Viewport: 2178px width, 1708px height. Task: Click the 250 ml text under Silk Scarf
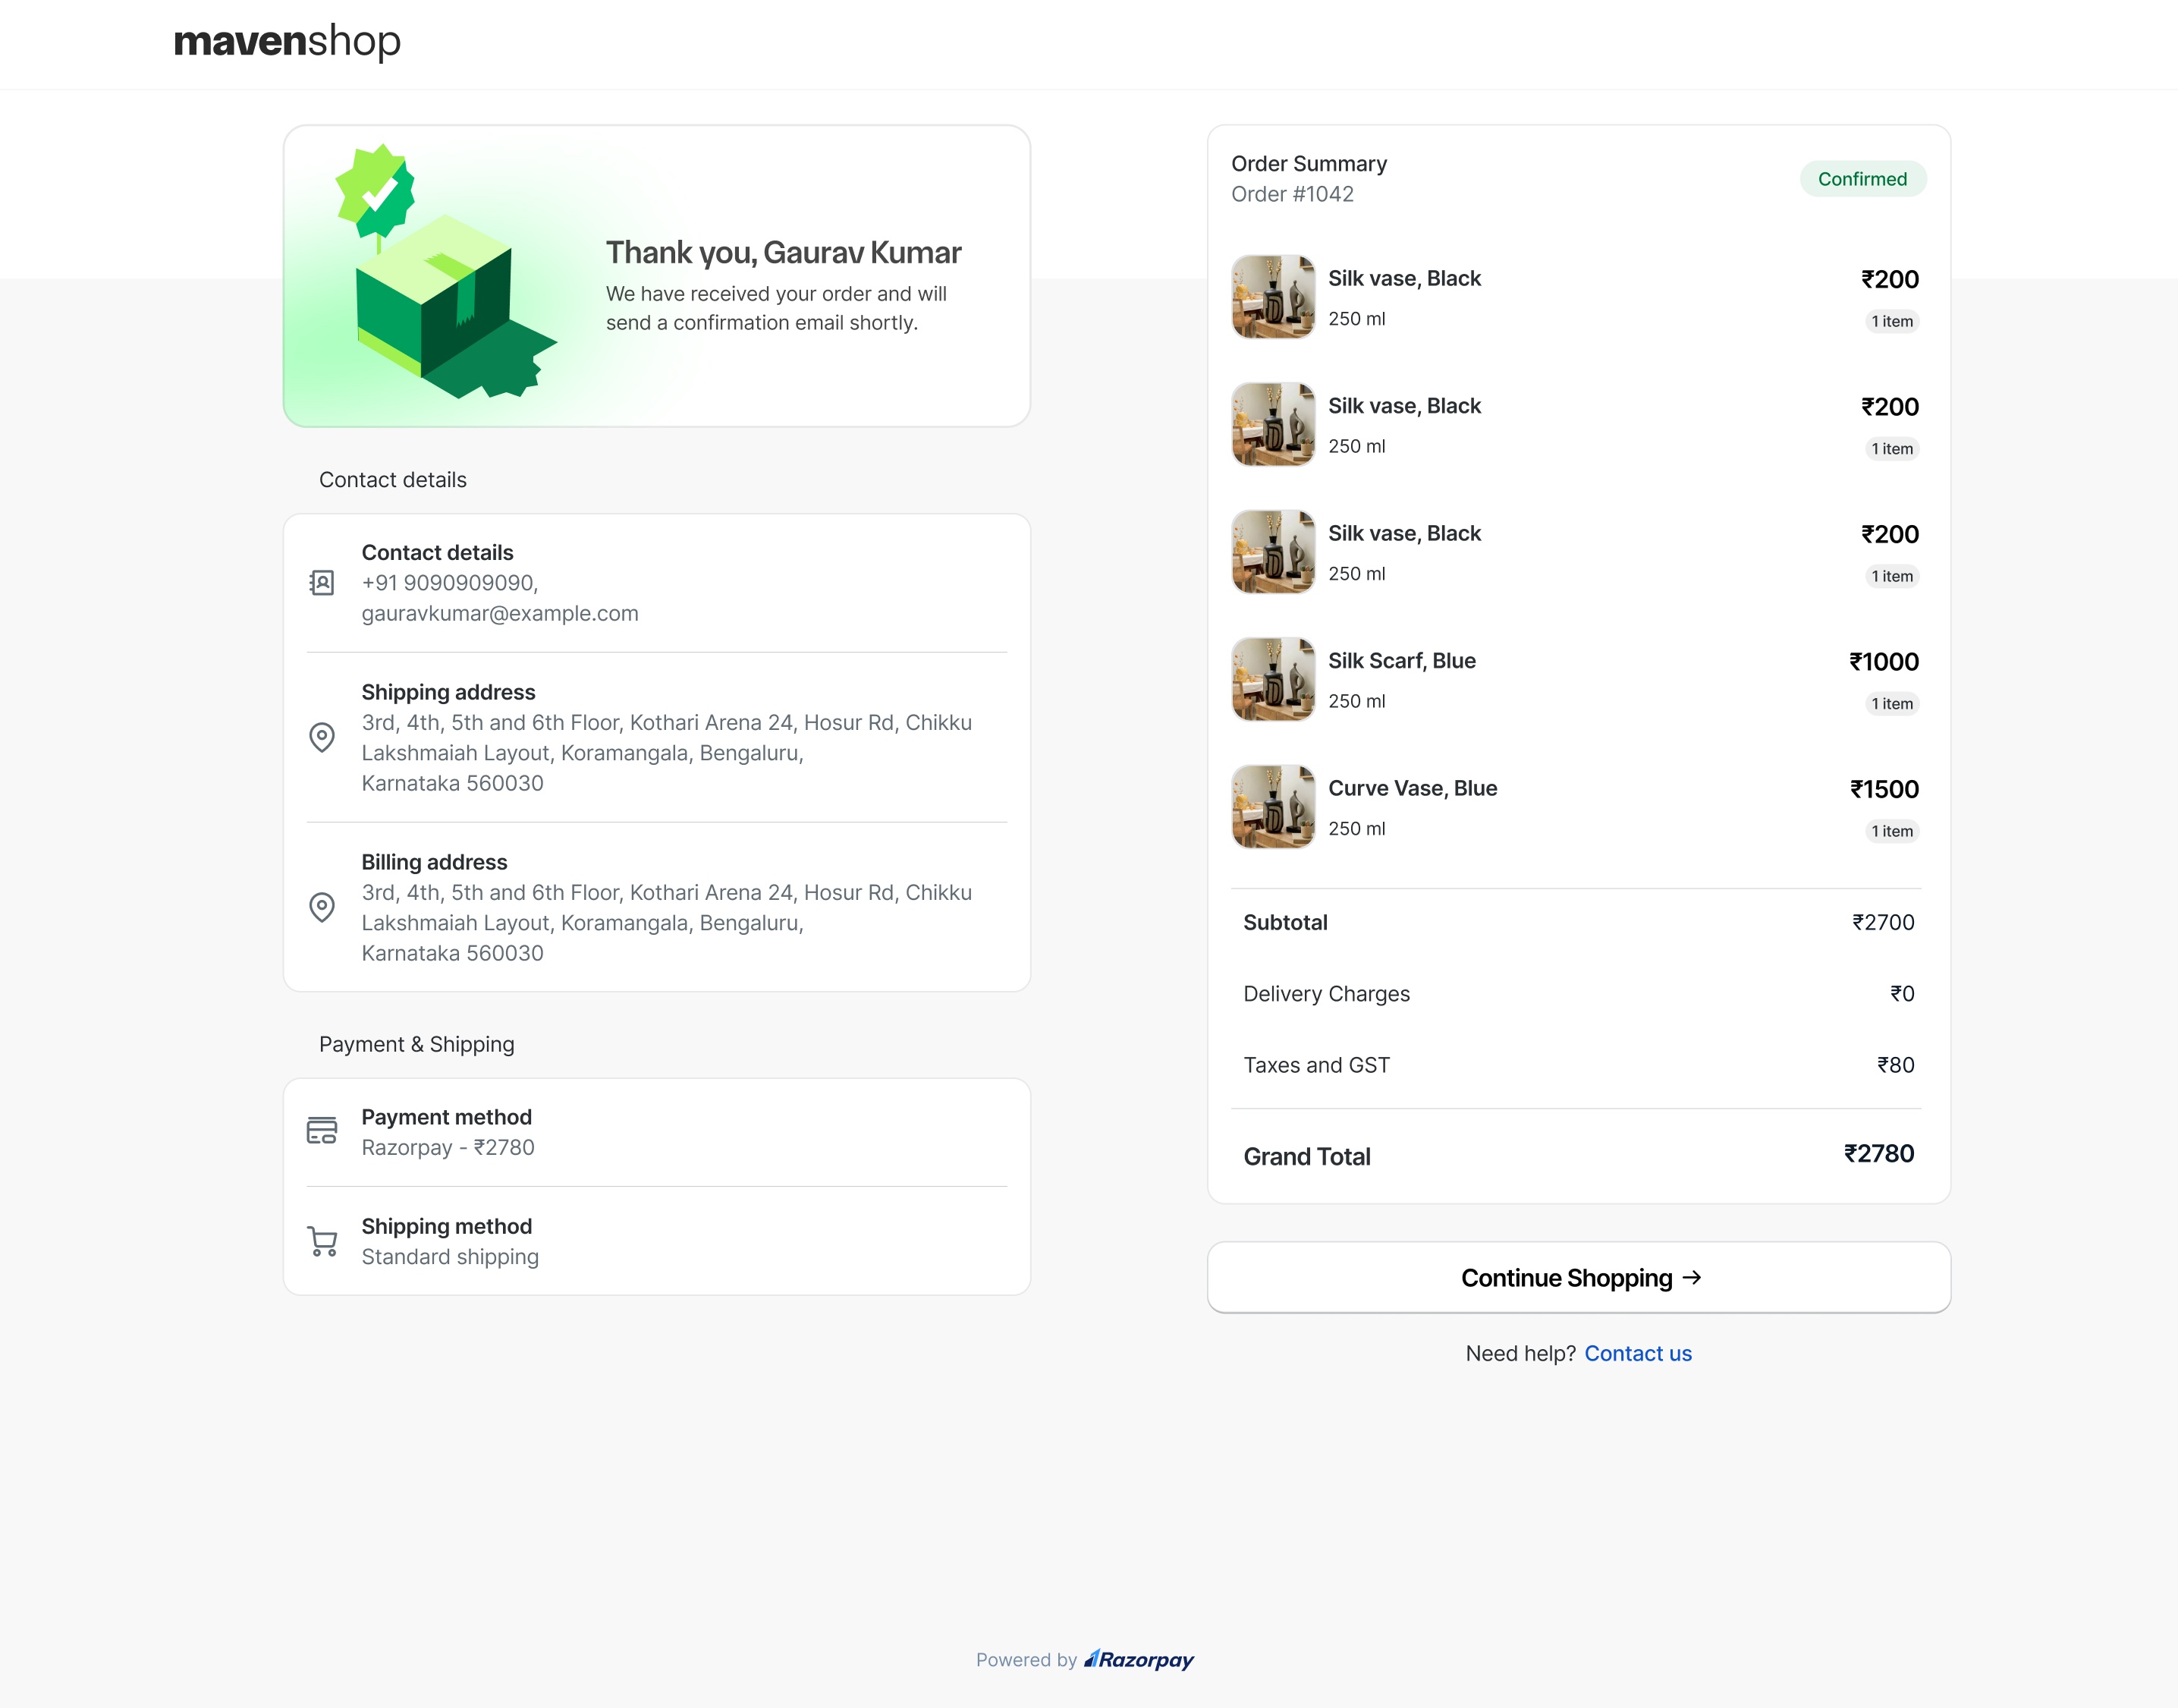(x=1356, y=701)
